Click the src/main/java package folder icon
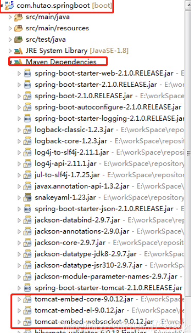 tap(18, 17)
